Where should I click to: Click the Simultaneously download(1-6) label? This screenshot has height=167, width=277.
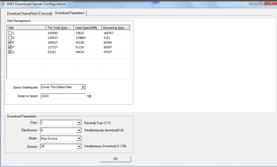pyautogui.click(x=104, y=130)
